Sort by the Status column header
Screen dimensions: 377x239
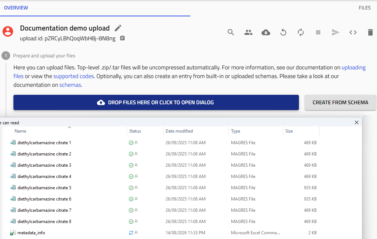click(135, 131)
